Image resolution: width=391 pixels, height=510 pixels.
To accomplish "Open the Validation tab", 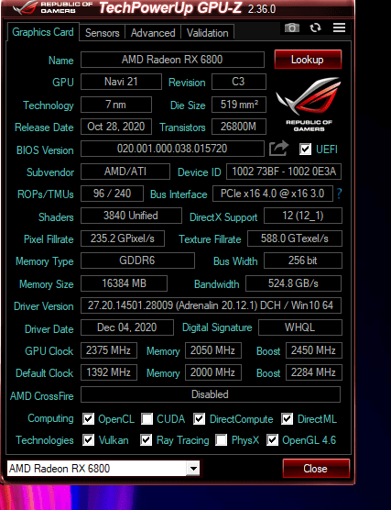I will [207, 33].
